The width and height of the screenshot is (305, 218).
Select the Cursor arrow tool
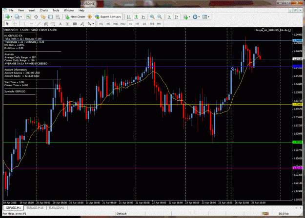tap(7, 24)
